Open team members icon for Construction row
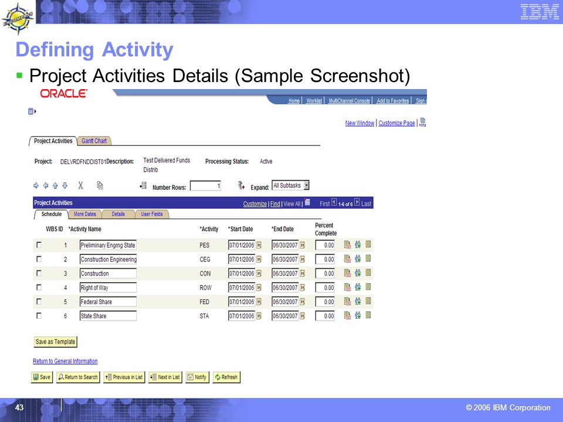Viewport: 563px width, 422px height. (358, 273)
